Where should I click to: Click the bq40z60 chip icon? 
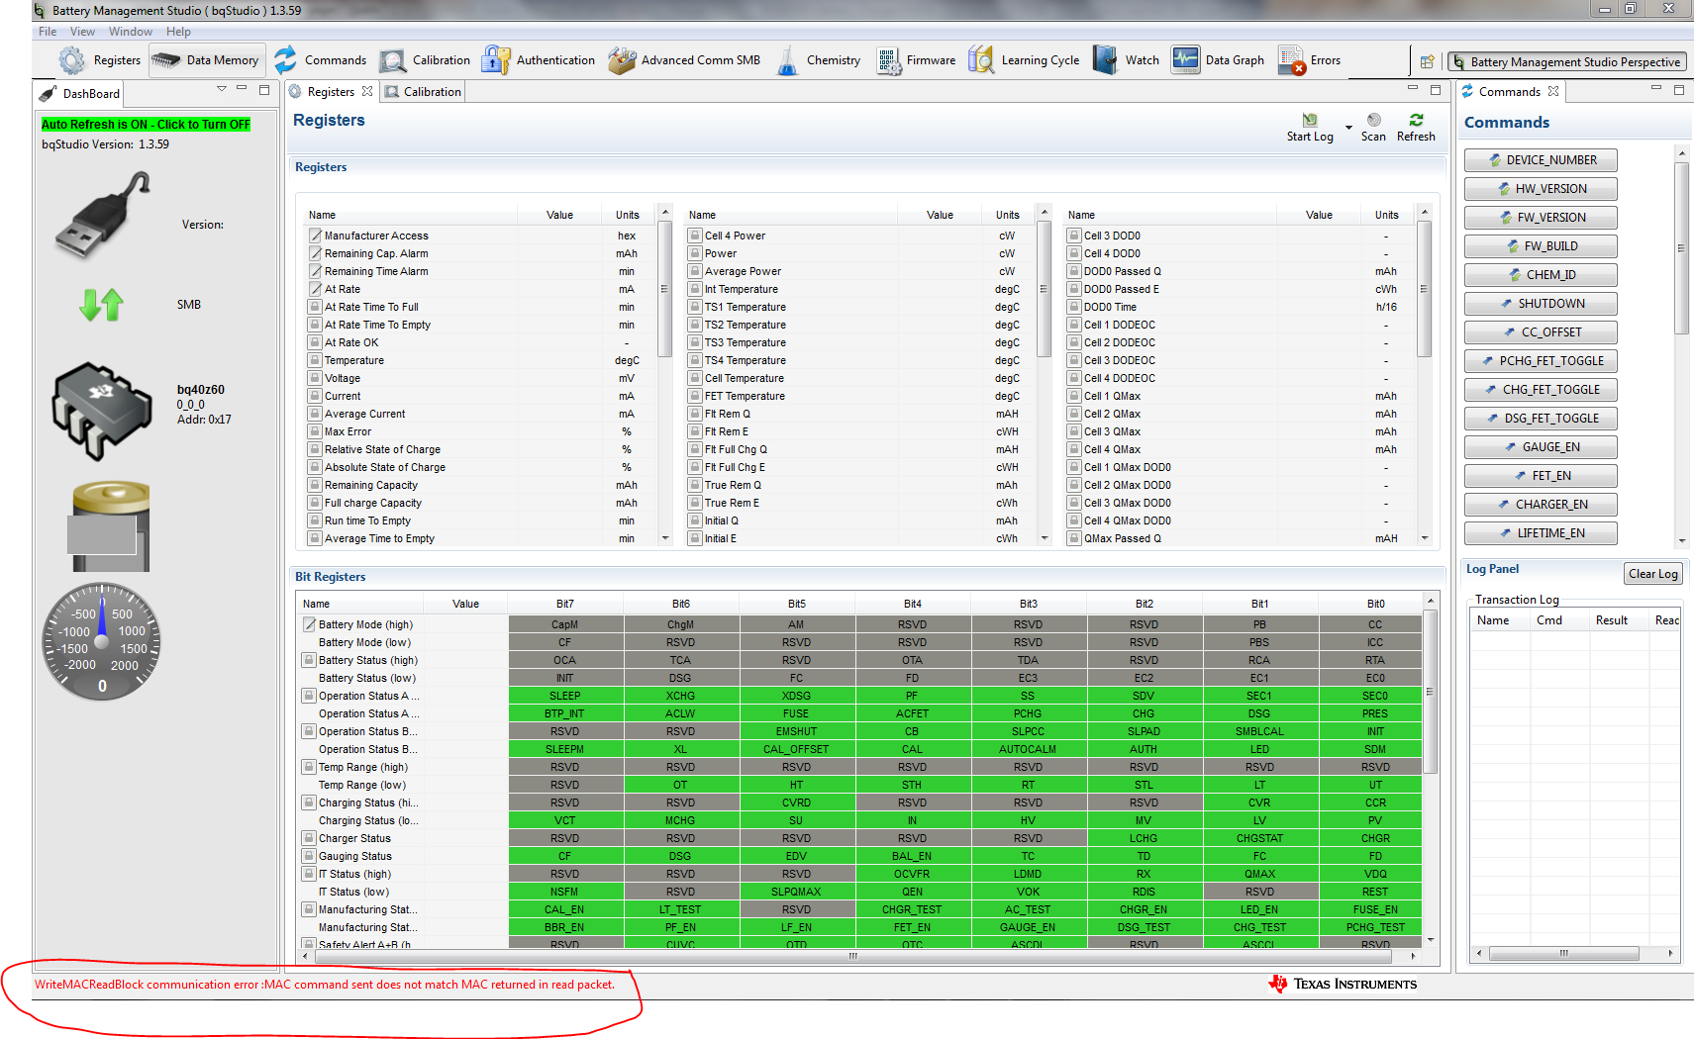coord(102,411)
